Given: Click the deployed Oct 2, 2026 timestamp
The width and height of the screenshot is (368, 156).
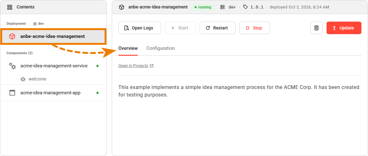Looking at the screenshot, I should click(299, 7).
